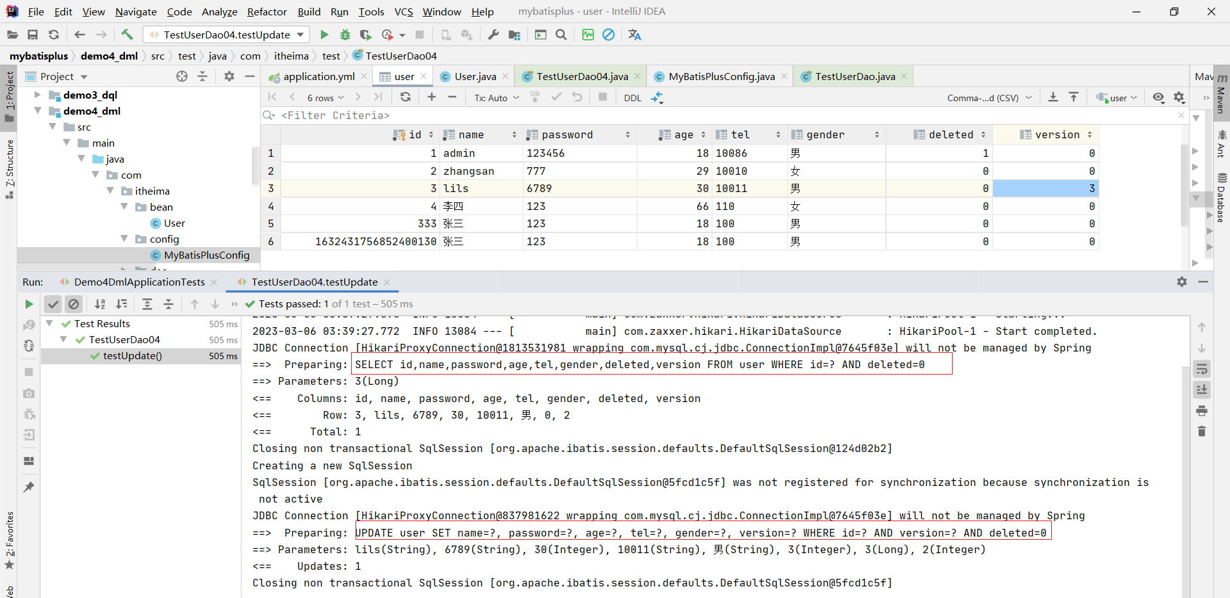Pin the Run tab with the pin icon
The height and width of the screenshot is (598, 1230).
[x=29, y=487]
